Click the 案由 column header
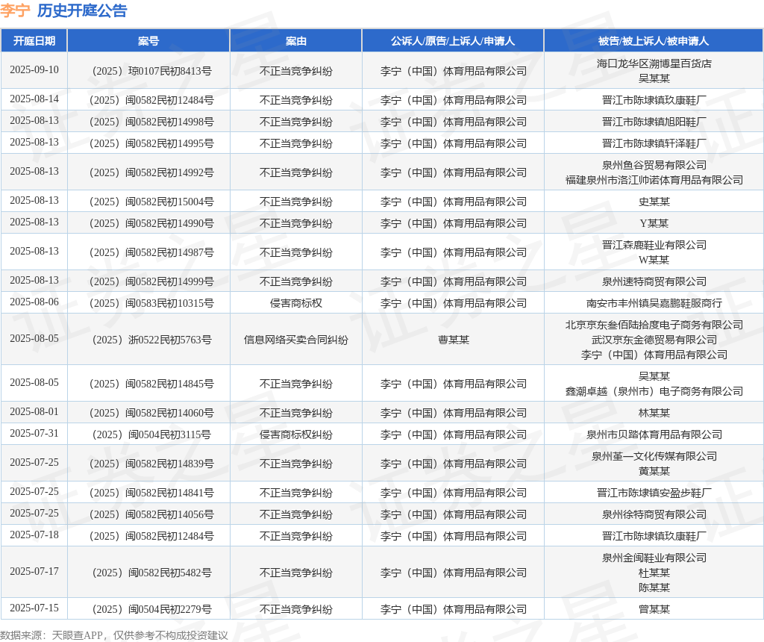764x642 pixels. pyautogui.click(x=295, y=41)
